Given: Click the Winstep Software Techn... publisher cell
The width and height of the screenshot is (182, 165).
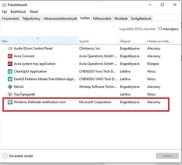Looking at the screenshot, I should click(x=97, y=87).
